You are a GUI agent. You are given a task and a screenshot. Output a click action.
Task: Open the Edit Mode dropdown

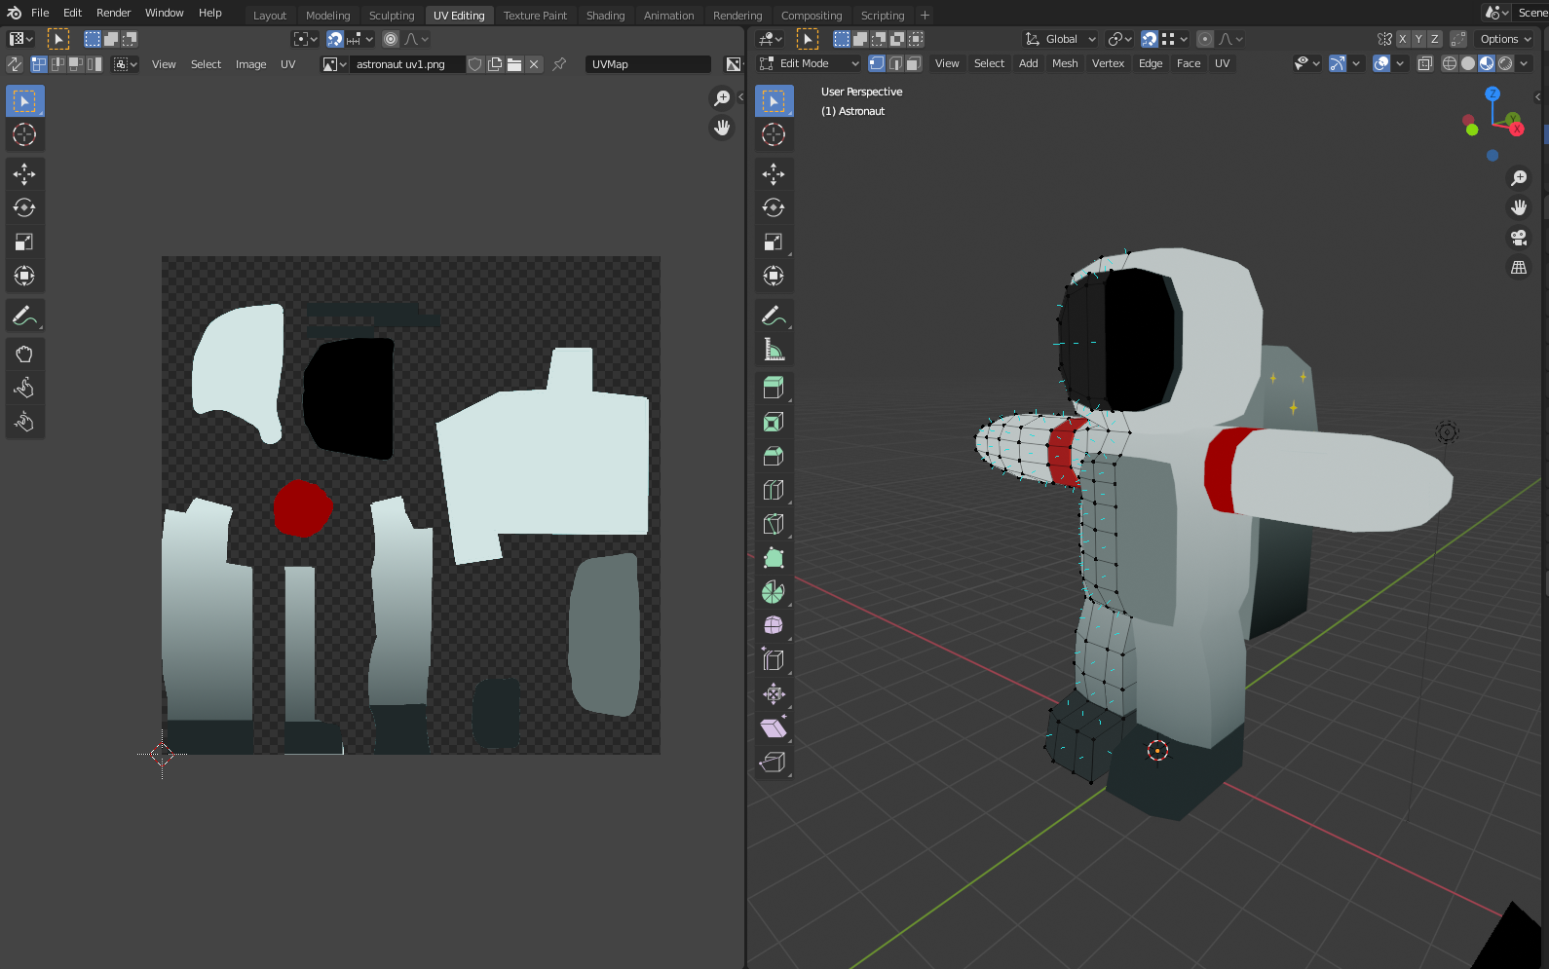pyautogui.click(x=810, y=63)
